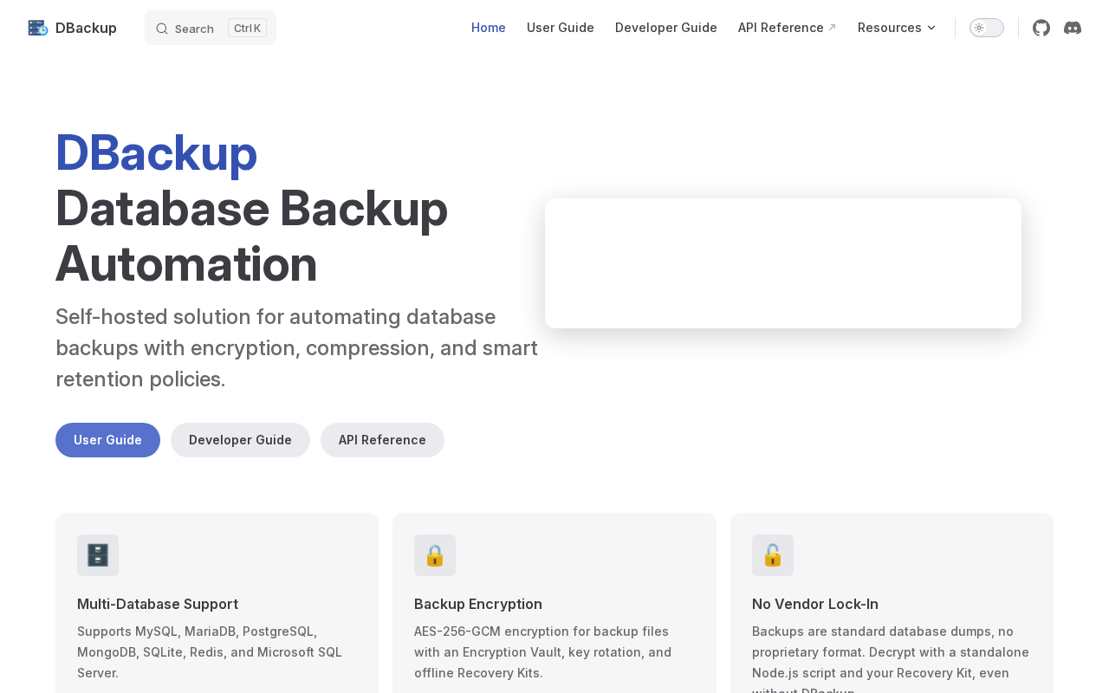
Task: Click the No Vendor Lock-In heading
Action: click(815, 604)
